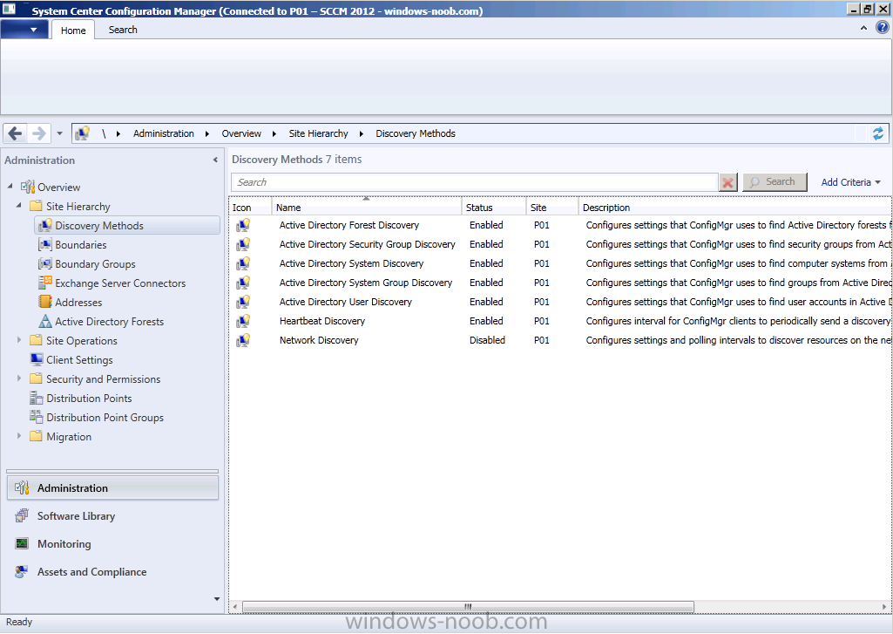Select Active Directory System Discovery row icon
Viewport: 893px width, 634px height.
(243, 263)
